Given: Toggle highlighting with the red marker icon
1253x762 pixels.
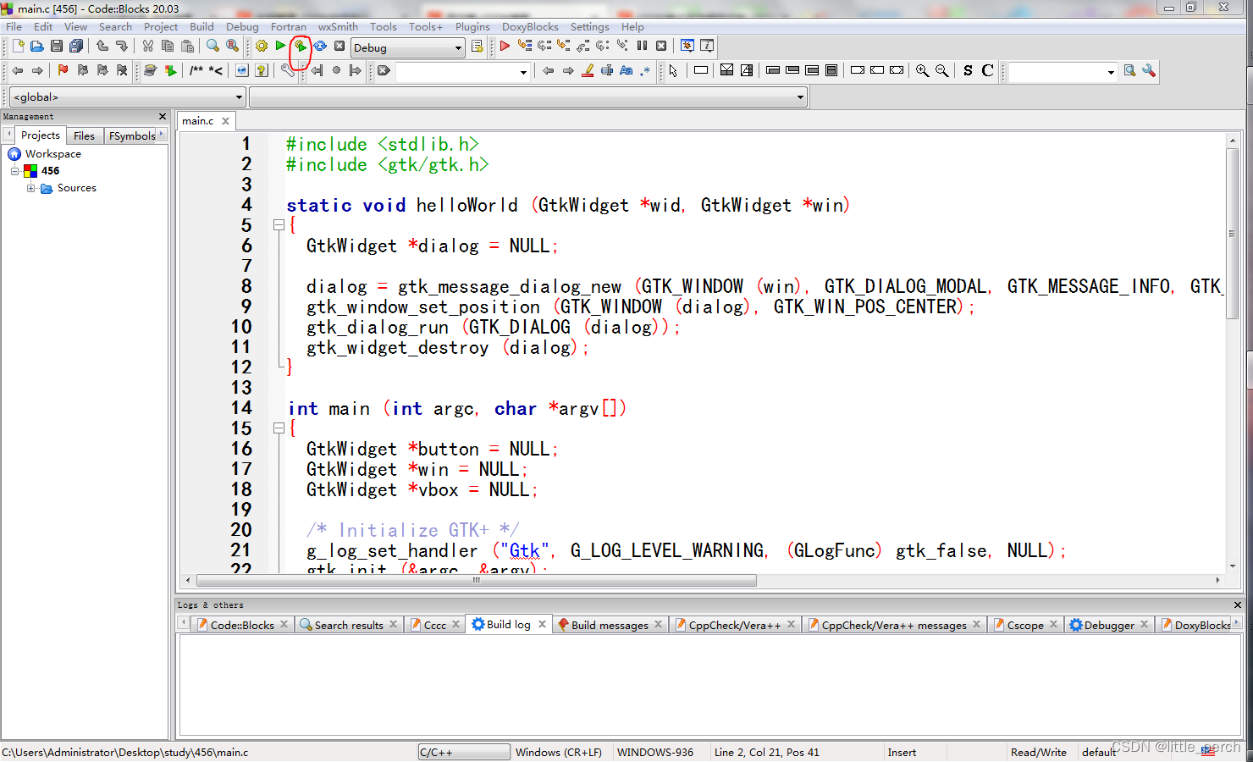Looking at the screenshot, I should (x=588, y=71).
